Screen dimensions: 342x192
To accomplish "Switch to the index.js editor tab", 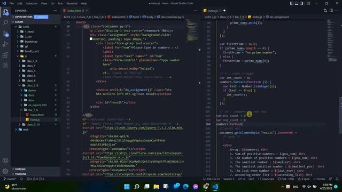I will coord(213,11).
